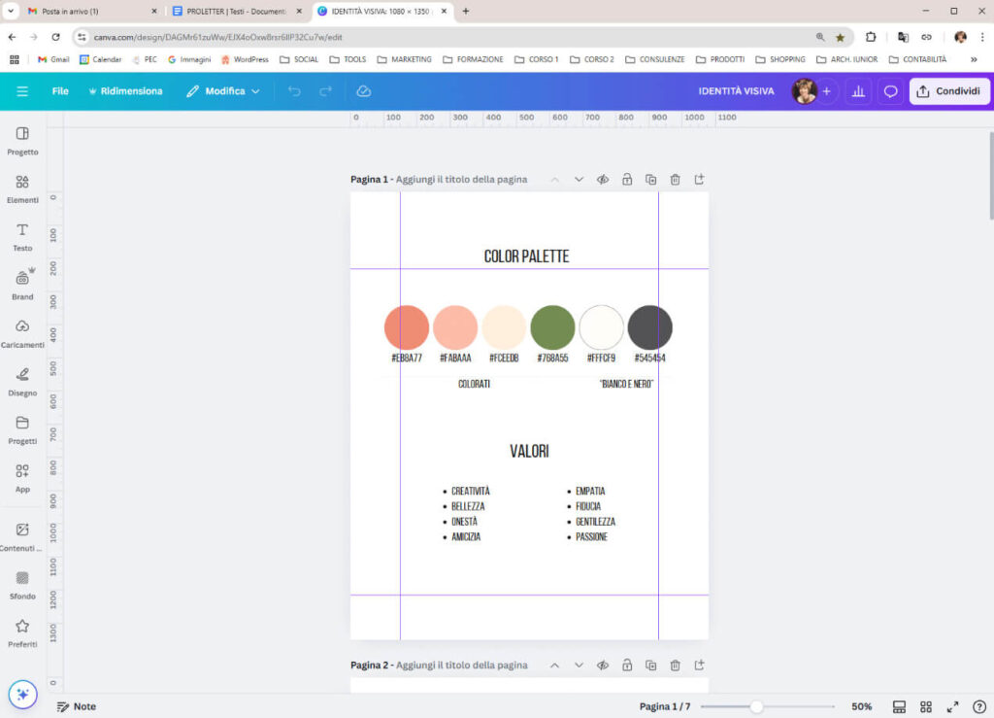Open the App panel
The width and height of the screenshot is (994, 718).
click(23, 478)
